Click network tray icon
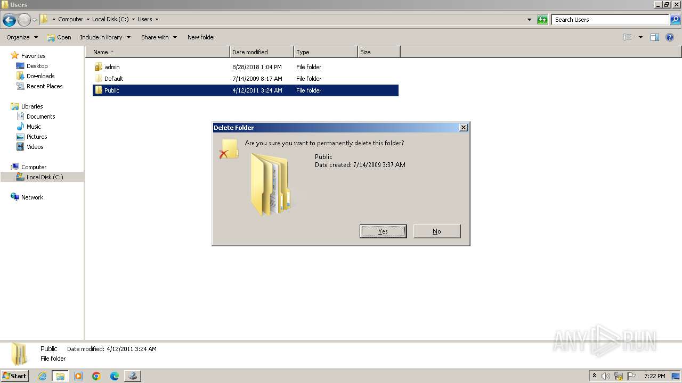682x383 pixels. (x=619, y=376)
